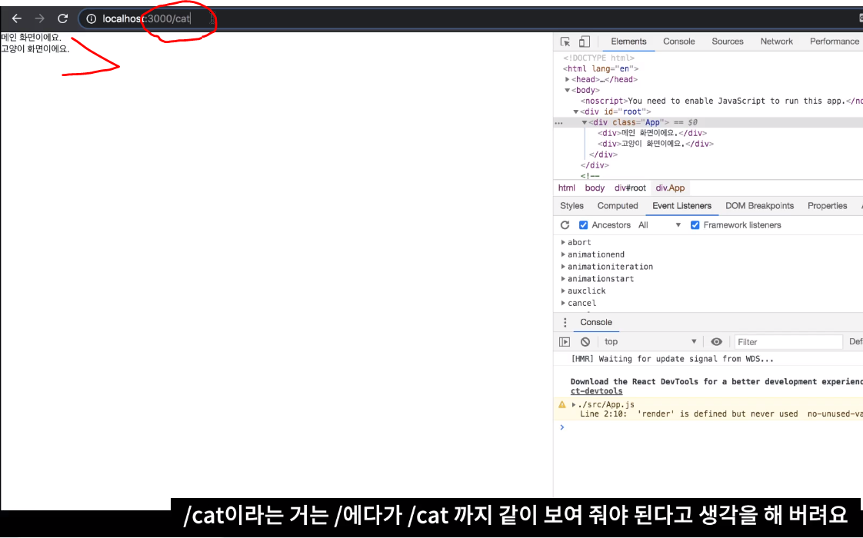Collapse the div id root node
The height and width of the screenshot is (538, 863).
[576, 111]
